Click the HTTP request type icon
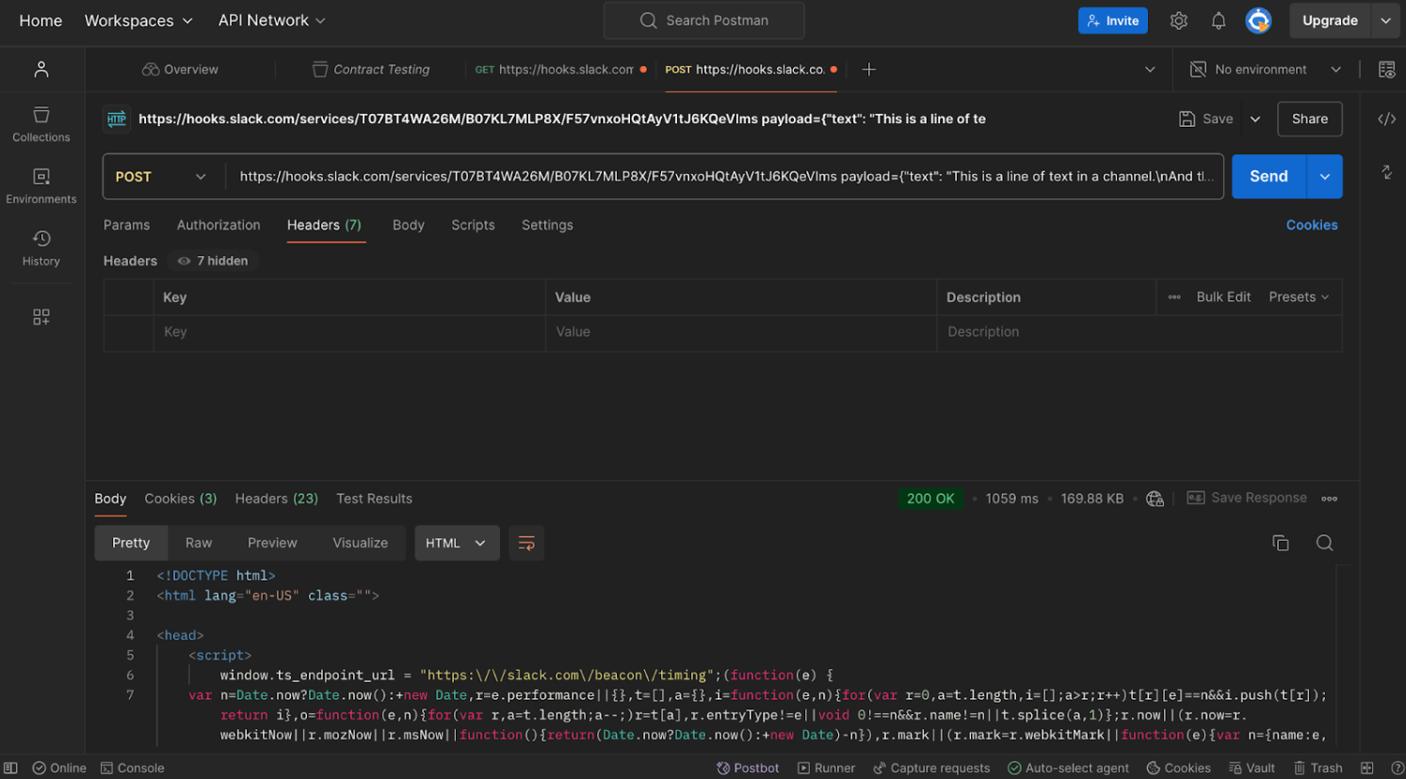Image resolution: width=1406 pixels, height=779 pixels. 117,119
